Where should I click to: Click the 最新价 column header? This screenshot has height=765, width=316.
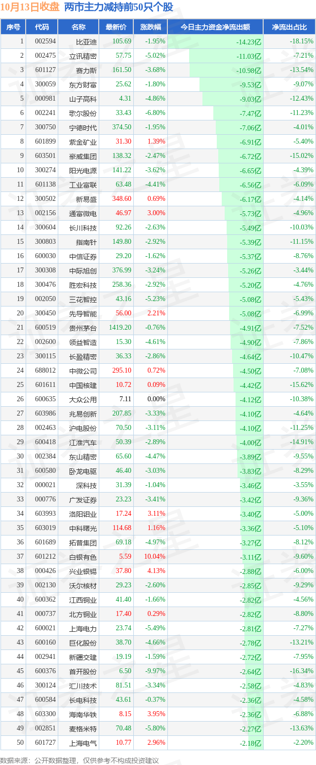click(116, 27)
